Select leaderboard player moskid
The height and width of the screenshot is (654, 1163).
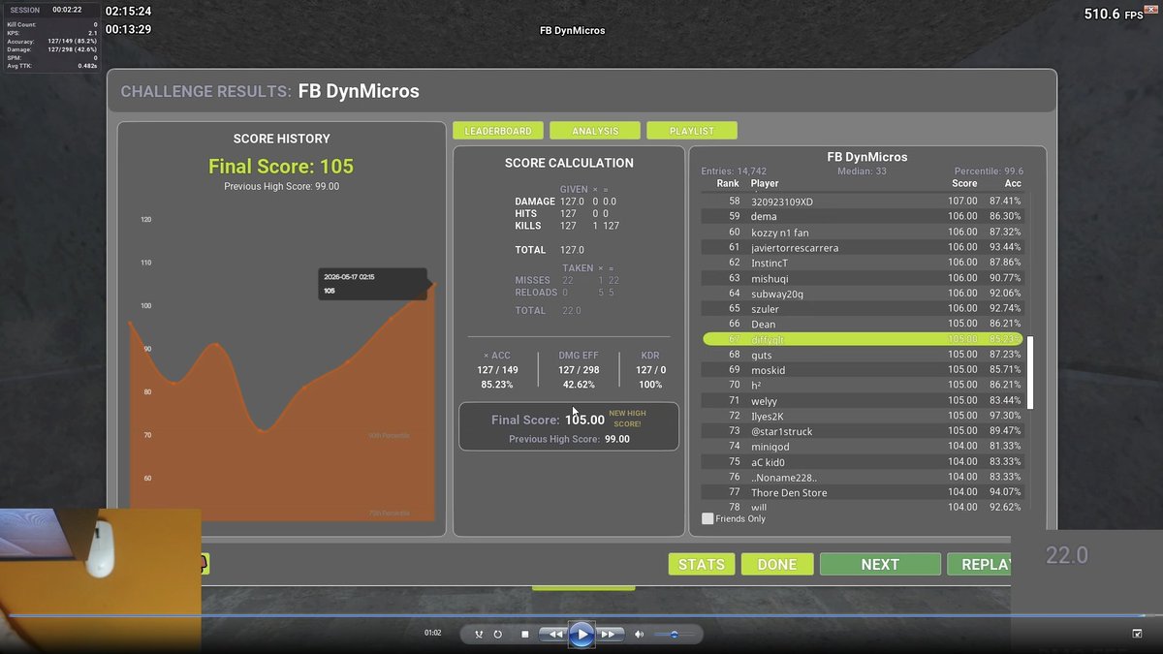click(863, 370)
